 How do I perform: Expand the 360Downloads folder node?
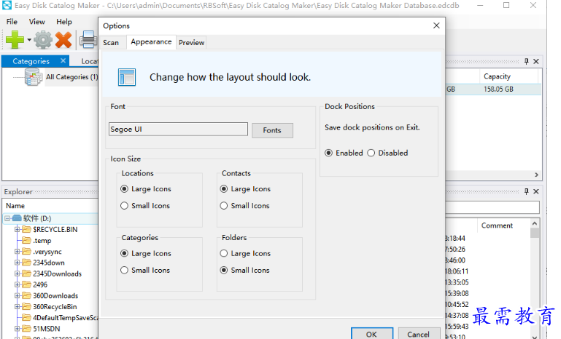pos(17,295)
